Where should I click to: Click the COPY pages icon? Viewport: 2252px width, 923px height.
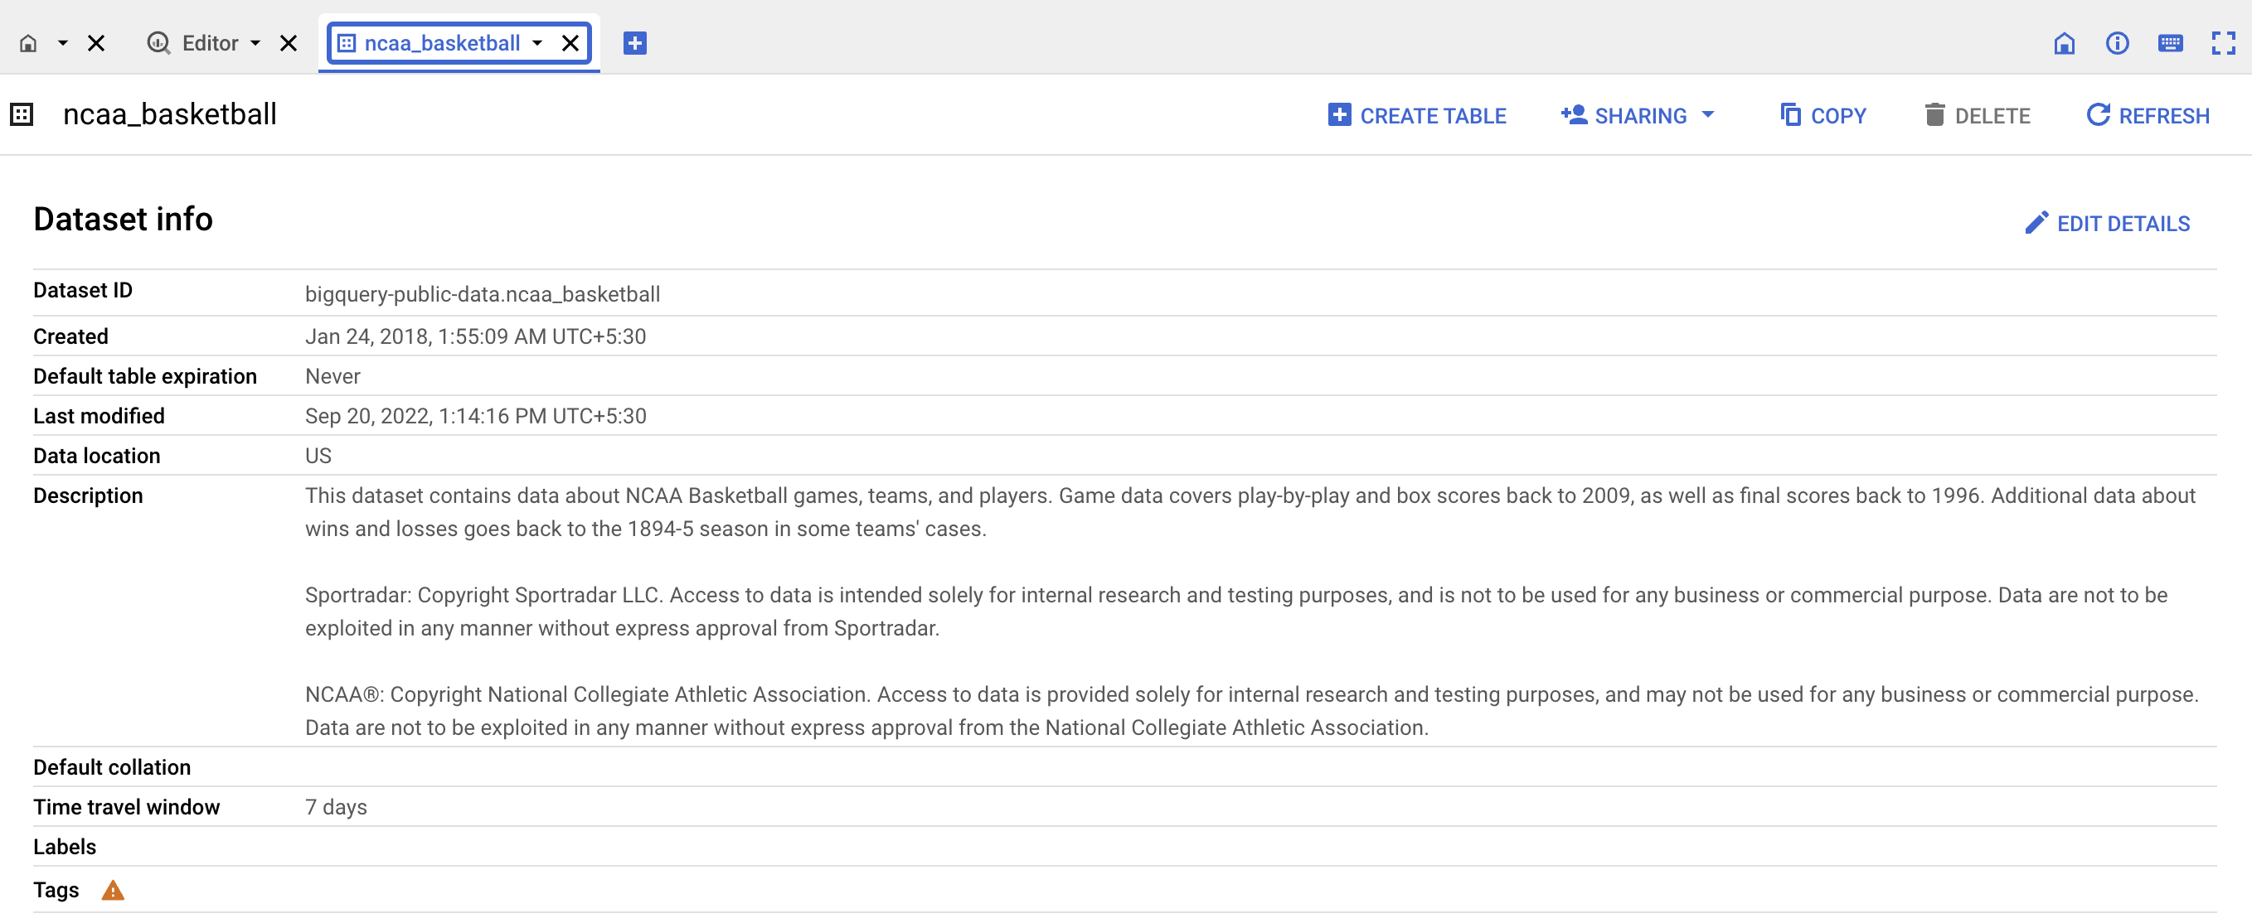point(1790,114)
